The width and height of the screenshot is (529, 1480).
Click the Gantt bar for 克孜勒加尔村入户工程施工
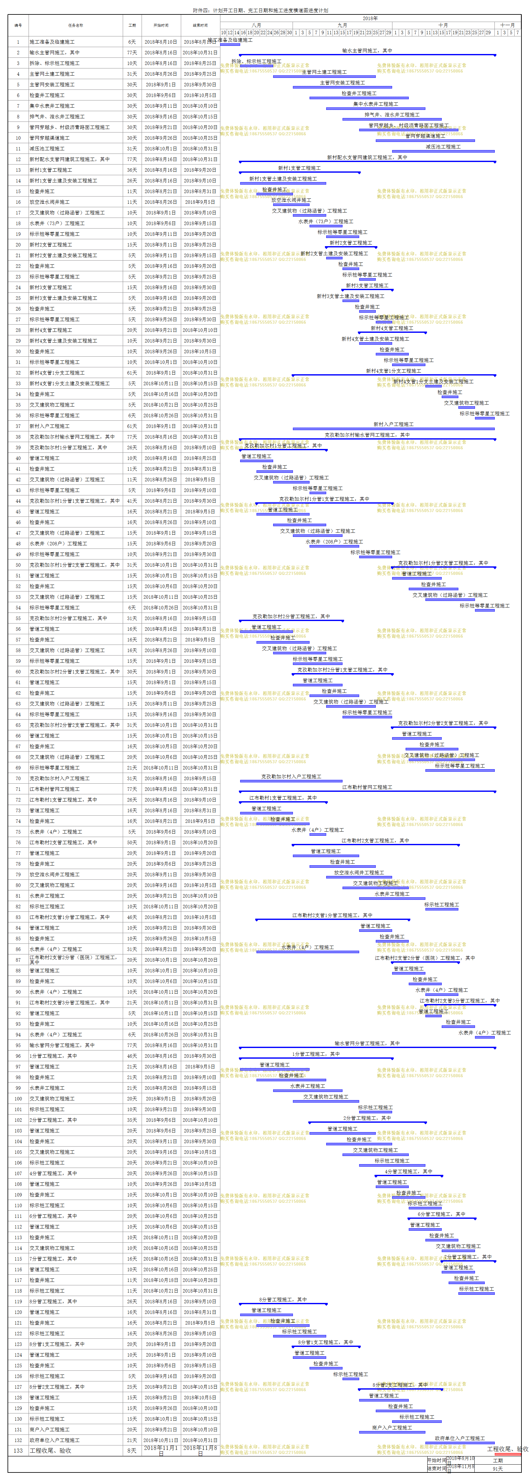coord(291,781)
